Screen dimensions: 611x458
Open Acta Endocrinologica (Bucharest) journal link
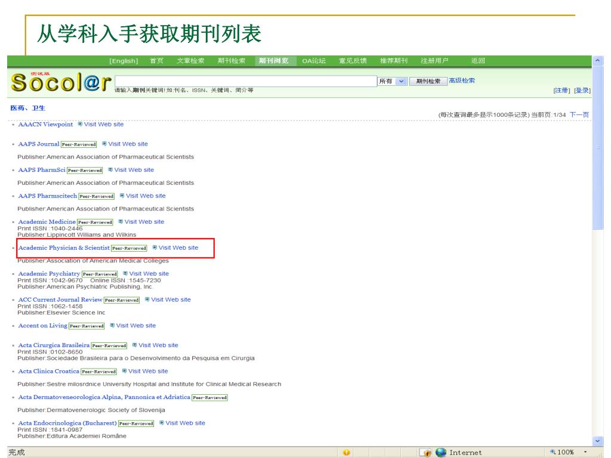67,423
